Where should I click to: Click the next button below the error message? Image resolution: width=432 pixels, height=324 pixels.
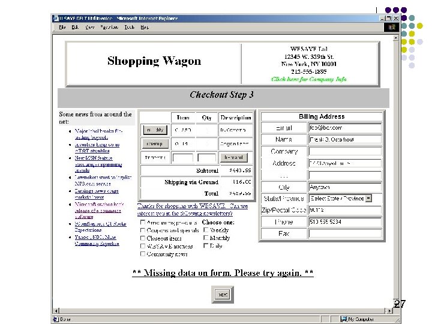coord(223,295)
